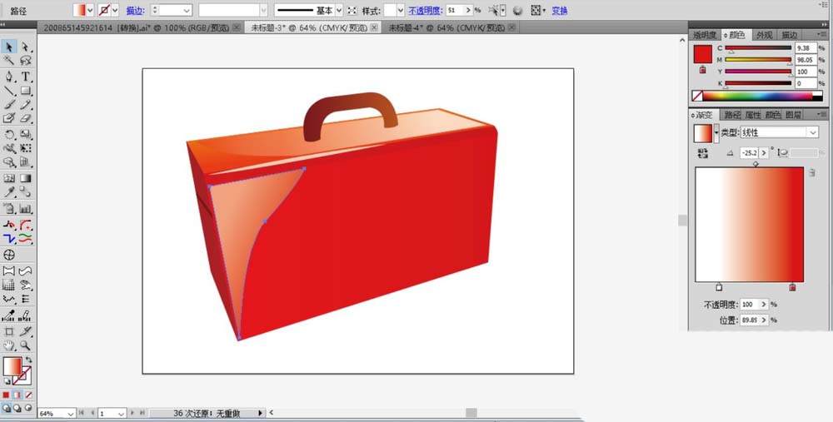Open the 图层 panel tab
Viewport: 833px width, 422px height.
click(x=793, y=115)
